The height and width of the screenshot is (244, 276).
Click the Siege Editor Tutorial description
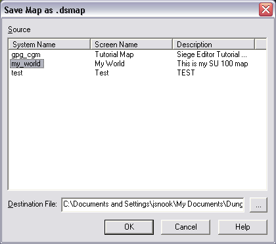[x=212, y=54]
